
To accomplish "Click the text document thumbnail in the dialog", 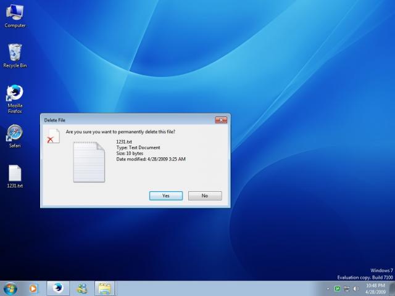I will [x=89, y=162].
